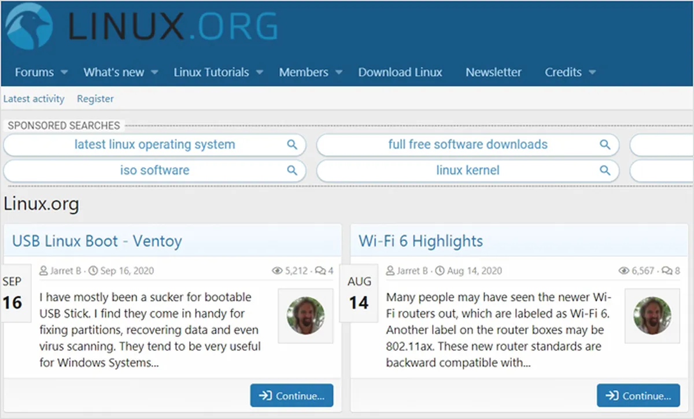This screenshot has height=419, width=694.
Task: Click search icon on full free software downloads
Action: (605, 144)
